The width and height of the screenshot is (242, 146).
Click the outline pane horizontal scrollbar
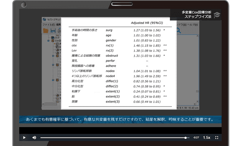click(x=51, y=104)
